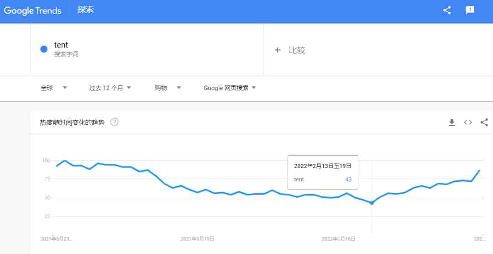Click the share icon in blue header

click(447, 10)
